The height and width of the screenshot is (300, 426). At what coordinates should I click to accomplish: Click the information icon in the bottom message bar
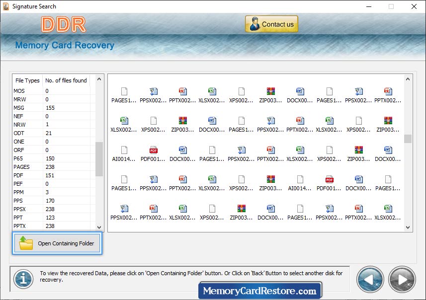(22, 279)
